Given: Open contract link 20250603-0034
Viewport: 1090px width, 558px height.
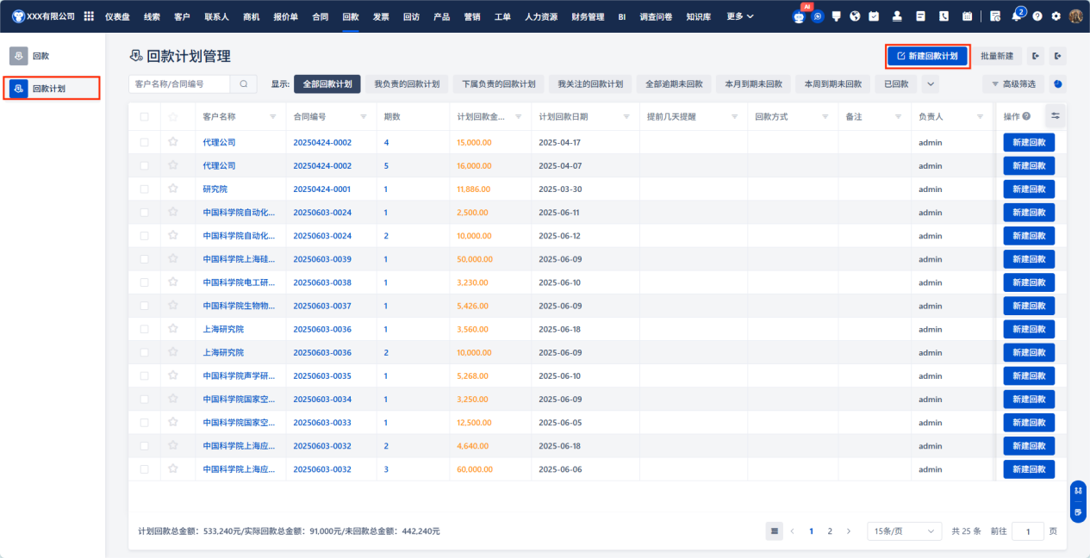Looking at the screenshot, I should 322,399.
